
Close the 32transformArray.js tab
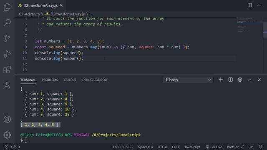click(61, 5)
